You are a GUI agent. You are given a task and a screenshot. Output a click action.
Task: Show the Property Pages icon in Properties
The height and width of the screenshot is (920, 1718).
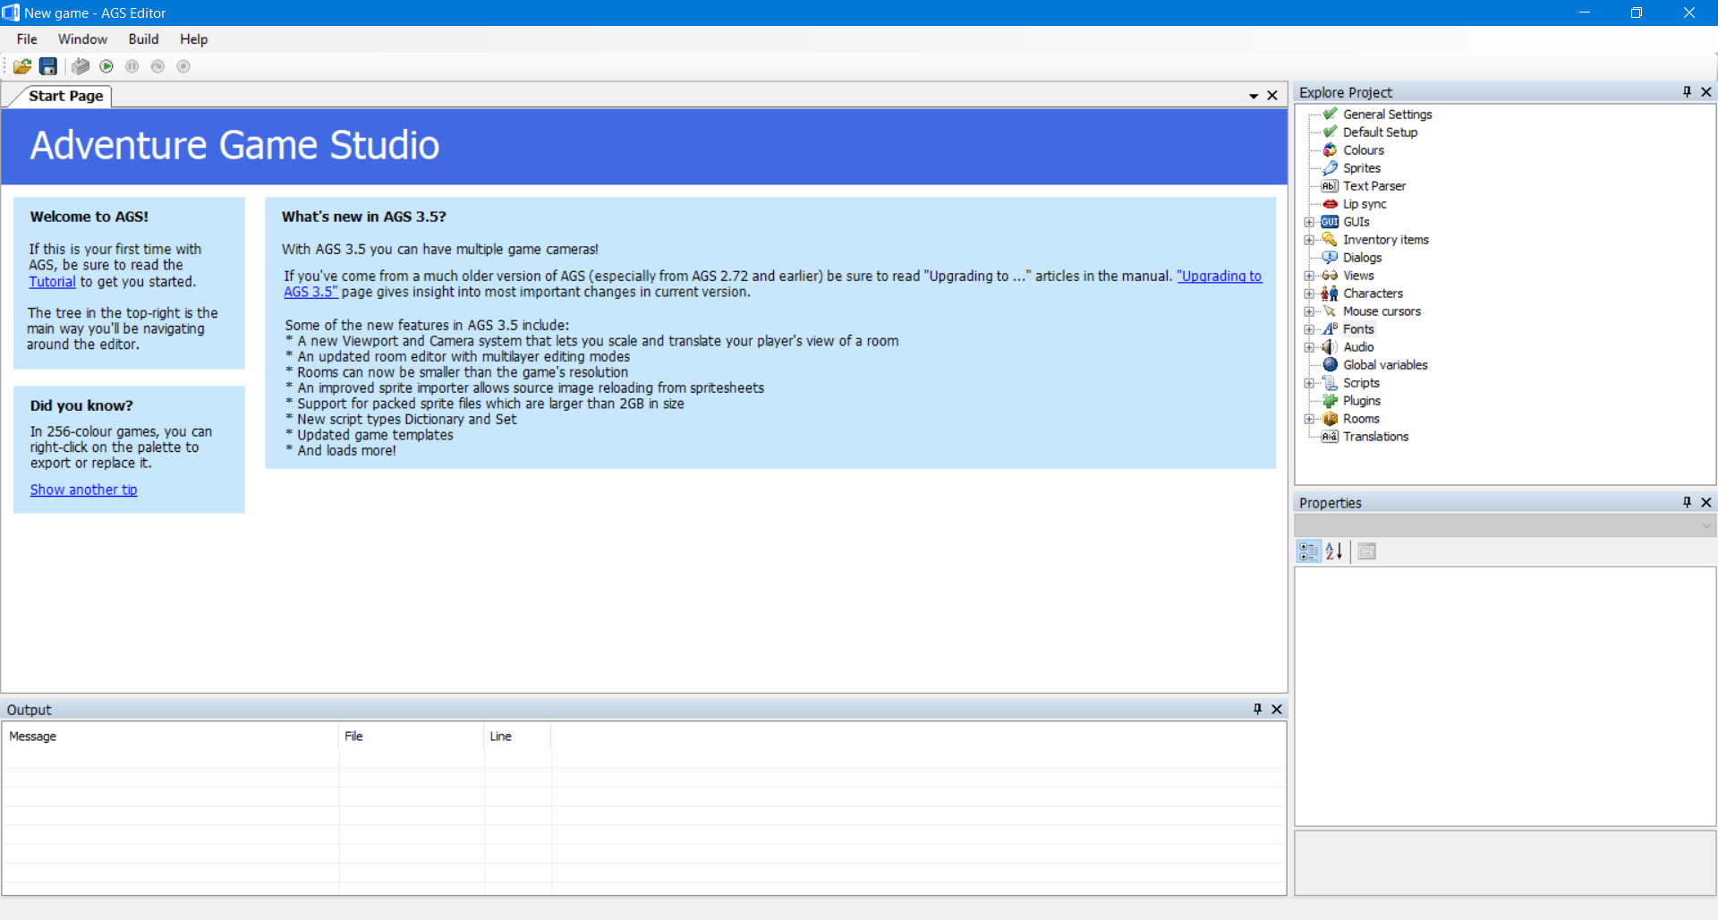click(x=1366, y=551)
